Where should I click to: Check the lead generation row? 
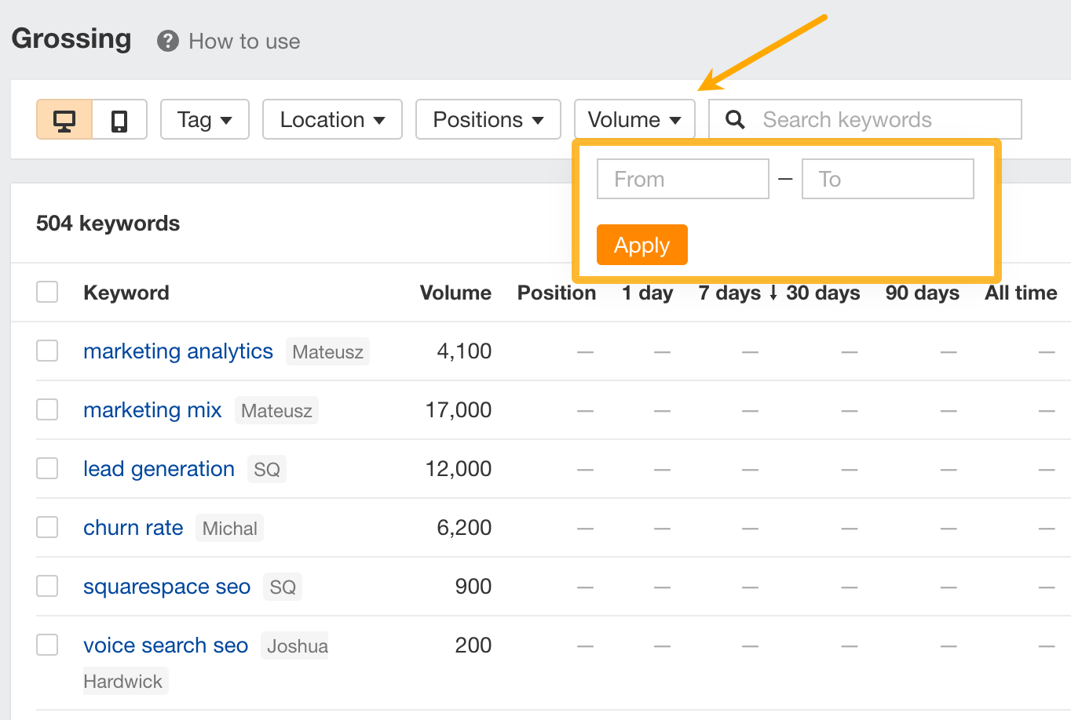click(x=47, y=468)
